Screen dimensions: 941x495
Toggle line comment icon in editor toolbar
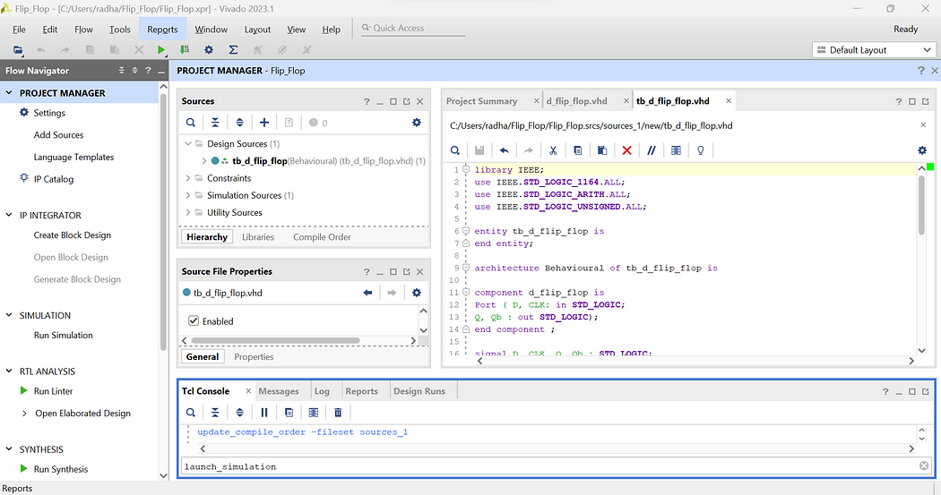[652, 150]
